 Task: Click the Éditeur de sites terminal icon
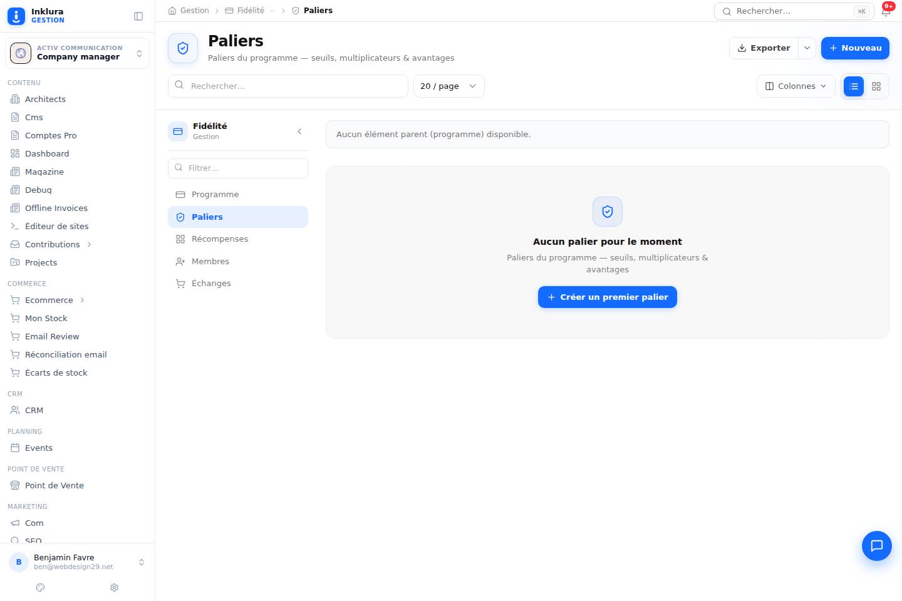coord(15,226)
